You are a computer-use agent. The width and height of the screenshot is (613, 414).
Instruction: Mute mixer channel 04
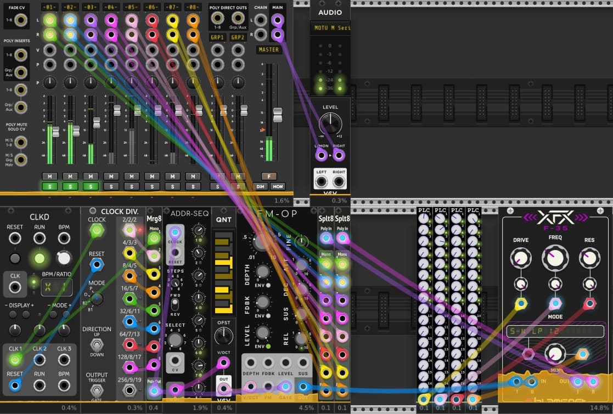click(x=111, y=177)
